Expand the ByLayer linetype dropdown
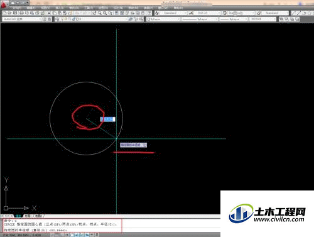This screenshot has height=237, width=314. (200, 19)
